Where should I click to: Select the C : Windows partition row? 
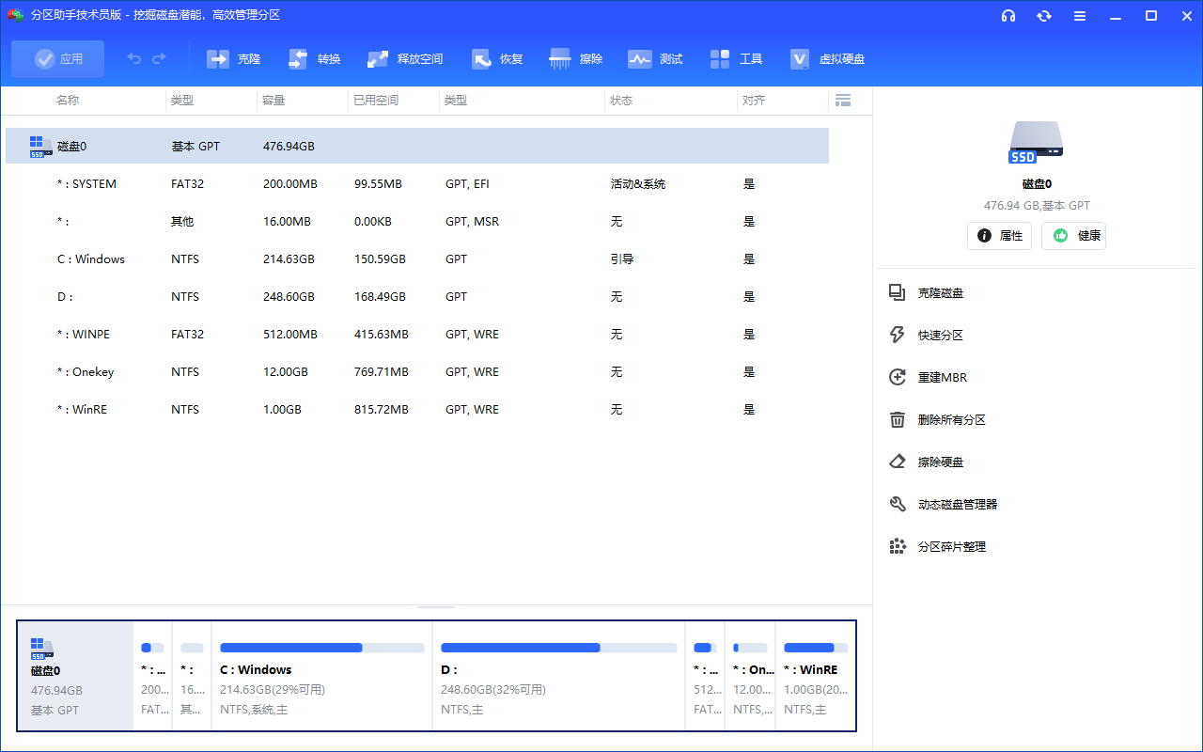(417, 259)
